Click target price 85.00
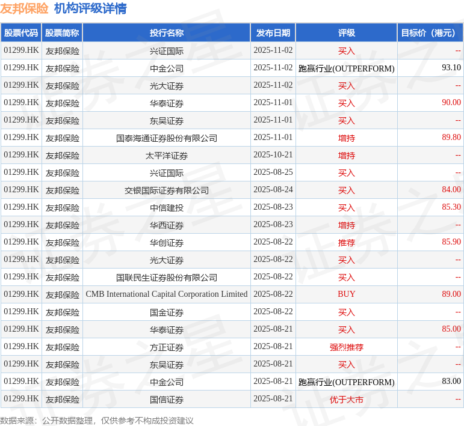This screenshot has height=426, width=464. [451, 329]
